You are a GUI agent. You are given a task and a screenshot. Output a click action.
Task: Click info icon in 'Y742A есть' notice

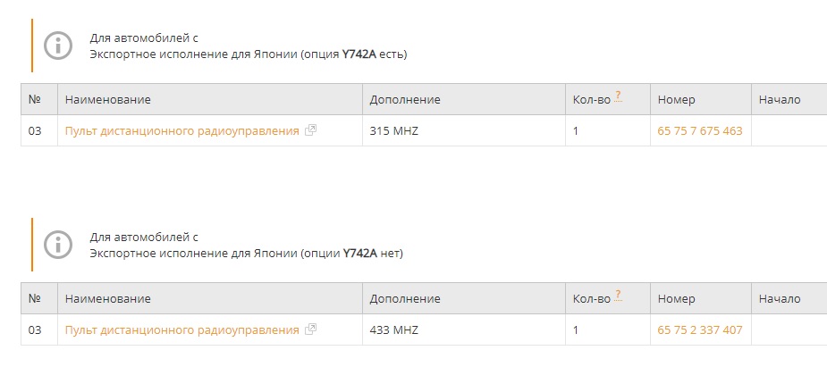pyautogui.click(x=58, y=46)
